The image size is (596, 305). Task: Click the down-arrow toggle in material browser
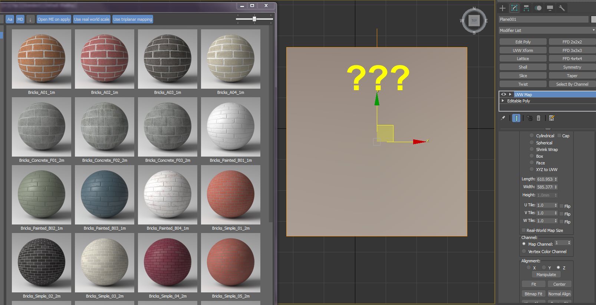pyautogui.click(x=30, y=19)
